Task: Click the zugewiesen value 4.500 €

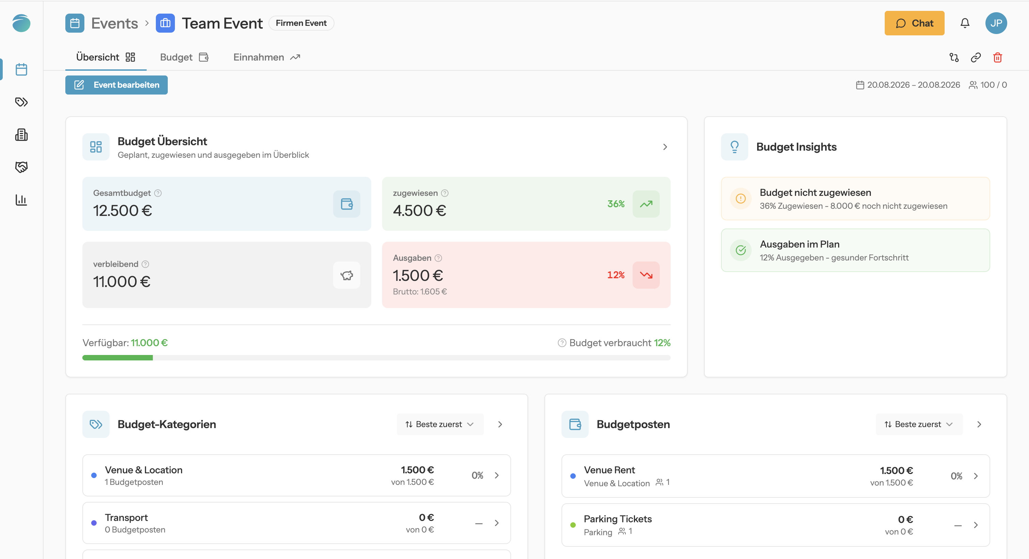Action: coord(420,211)
